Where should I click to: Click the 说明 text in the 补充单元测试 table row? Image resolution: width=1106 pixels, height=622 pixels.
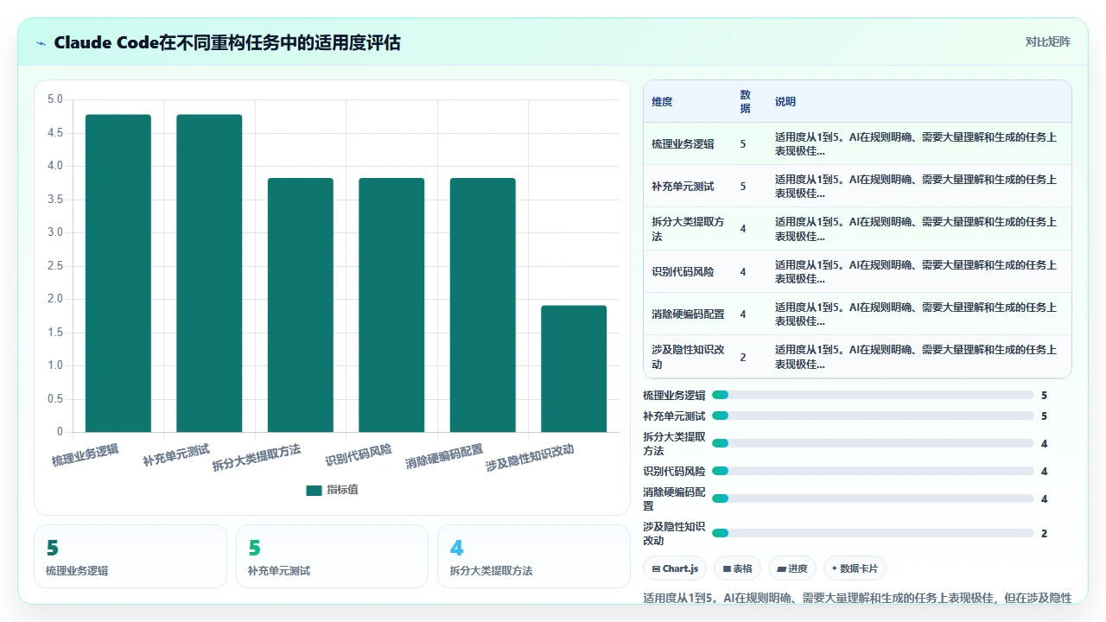916,187
